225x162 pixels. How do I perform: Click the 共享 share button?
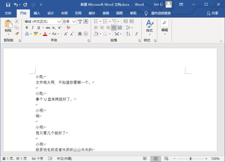pyautogui.click(x=213, y=13)
